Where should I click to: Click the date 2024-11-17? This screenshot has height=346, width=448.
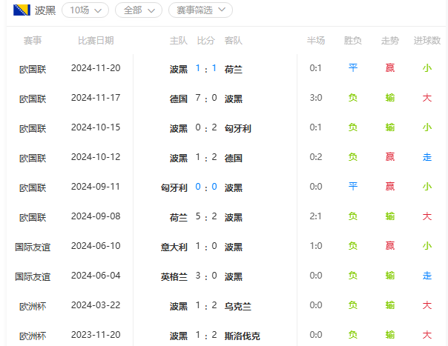96,98
